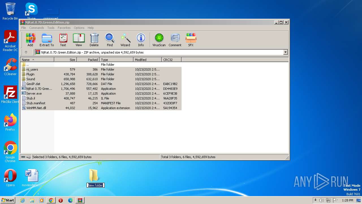The image size is (362, 204).
Task: Open the Options menu
Action: click(79, 28)
